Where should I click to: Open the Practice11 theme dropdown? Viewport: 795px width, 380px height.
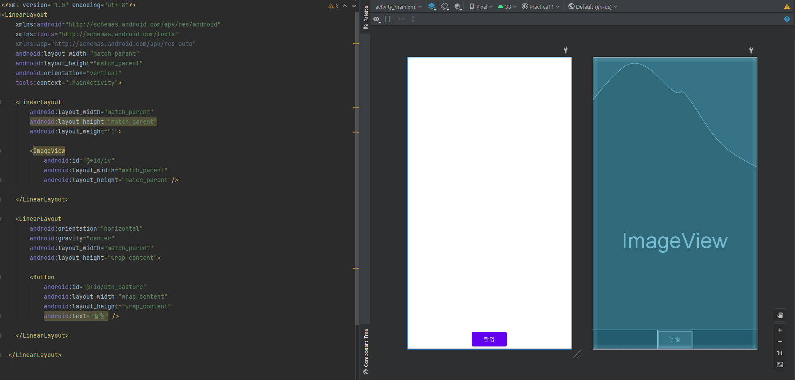(x=541, y=7)
